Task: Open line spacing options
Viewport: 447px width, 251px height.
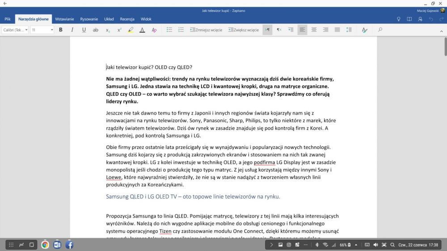Action: pos(349,29)
